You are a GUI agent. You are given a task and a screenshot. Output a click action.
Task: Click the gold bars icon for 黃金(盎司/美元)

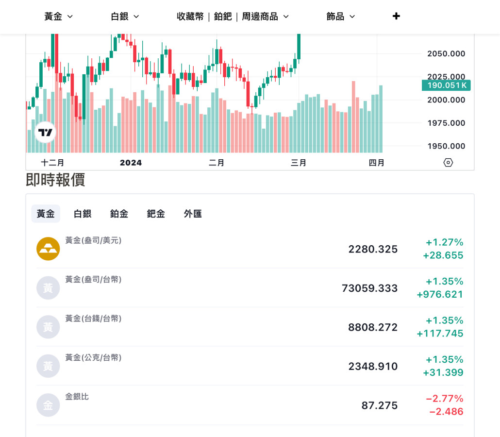coord(48,249)
